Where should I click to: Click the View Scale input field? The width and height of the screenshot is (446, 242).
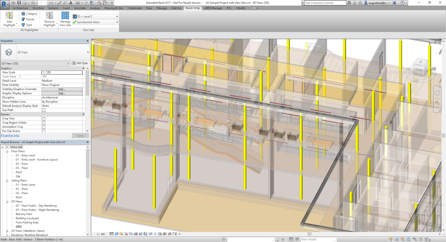click(x=62, y=73)
